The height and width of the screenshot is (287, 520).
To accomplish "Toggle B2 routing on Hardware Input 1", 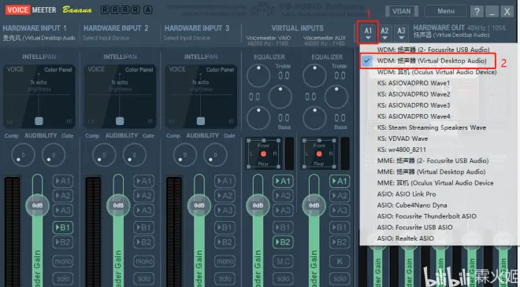I will point(63,242).
